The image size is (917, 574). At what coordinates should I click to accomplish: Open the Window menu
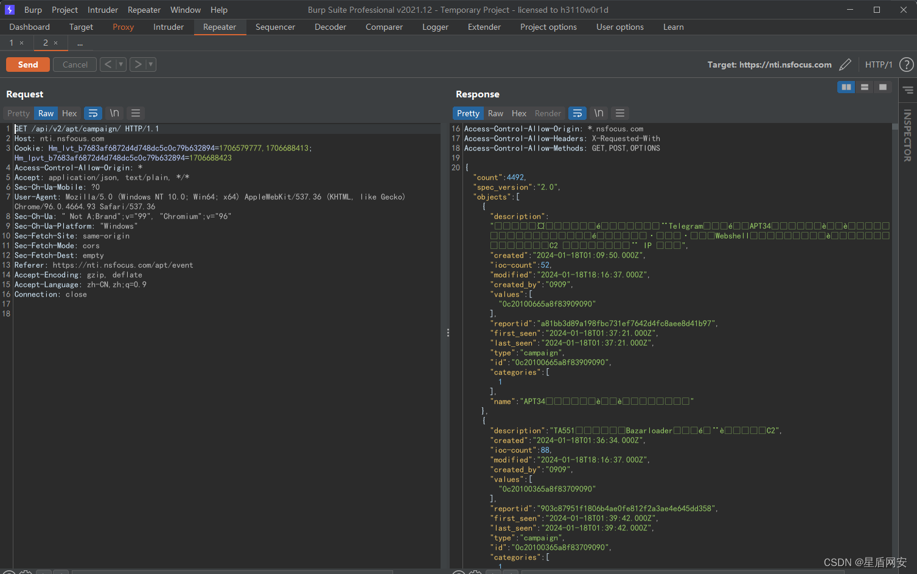click(x=186, y=10)
